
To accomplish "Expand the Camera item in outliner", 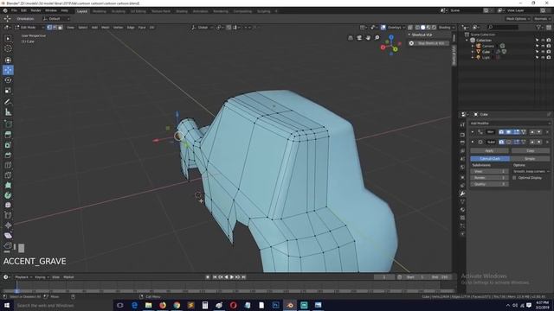I will point(473,46).
